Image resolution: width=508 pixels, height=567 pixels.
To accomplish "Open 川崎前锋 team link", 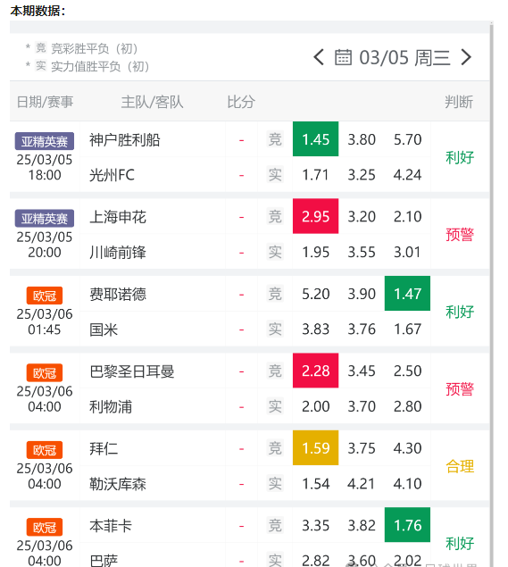I will (x=118, y=253).
